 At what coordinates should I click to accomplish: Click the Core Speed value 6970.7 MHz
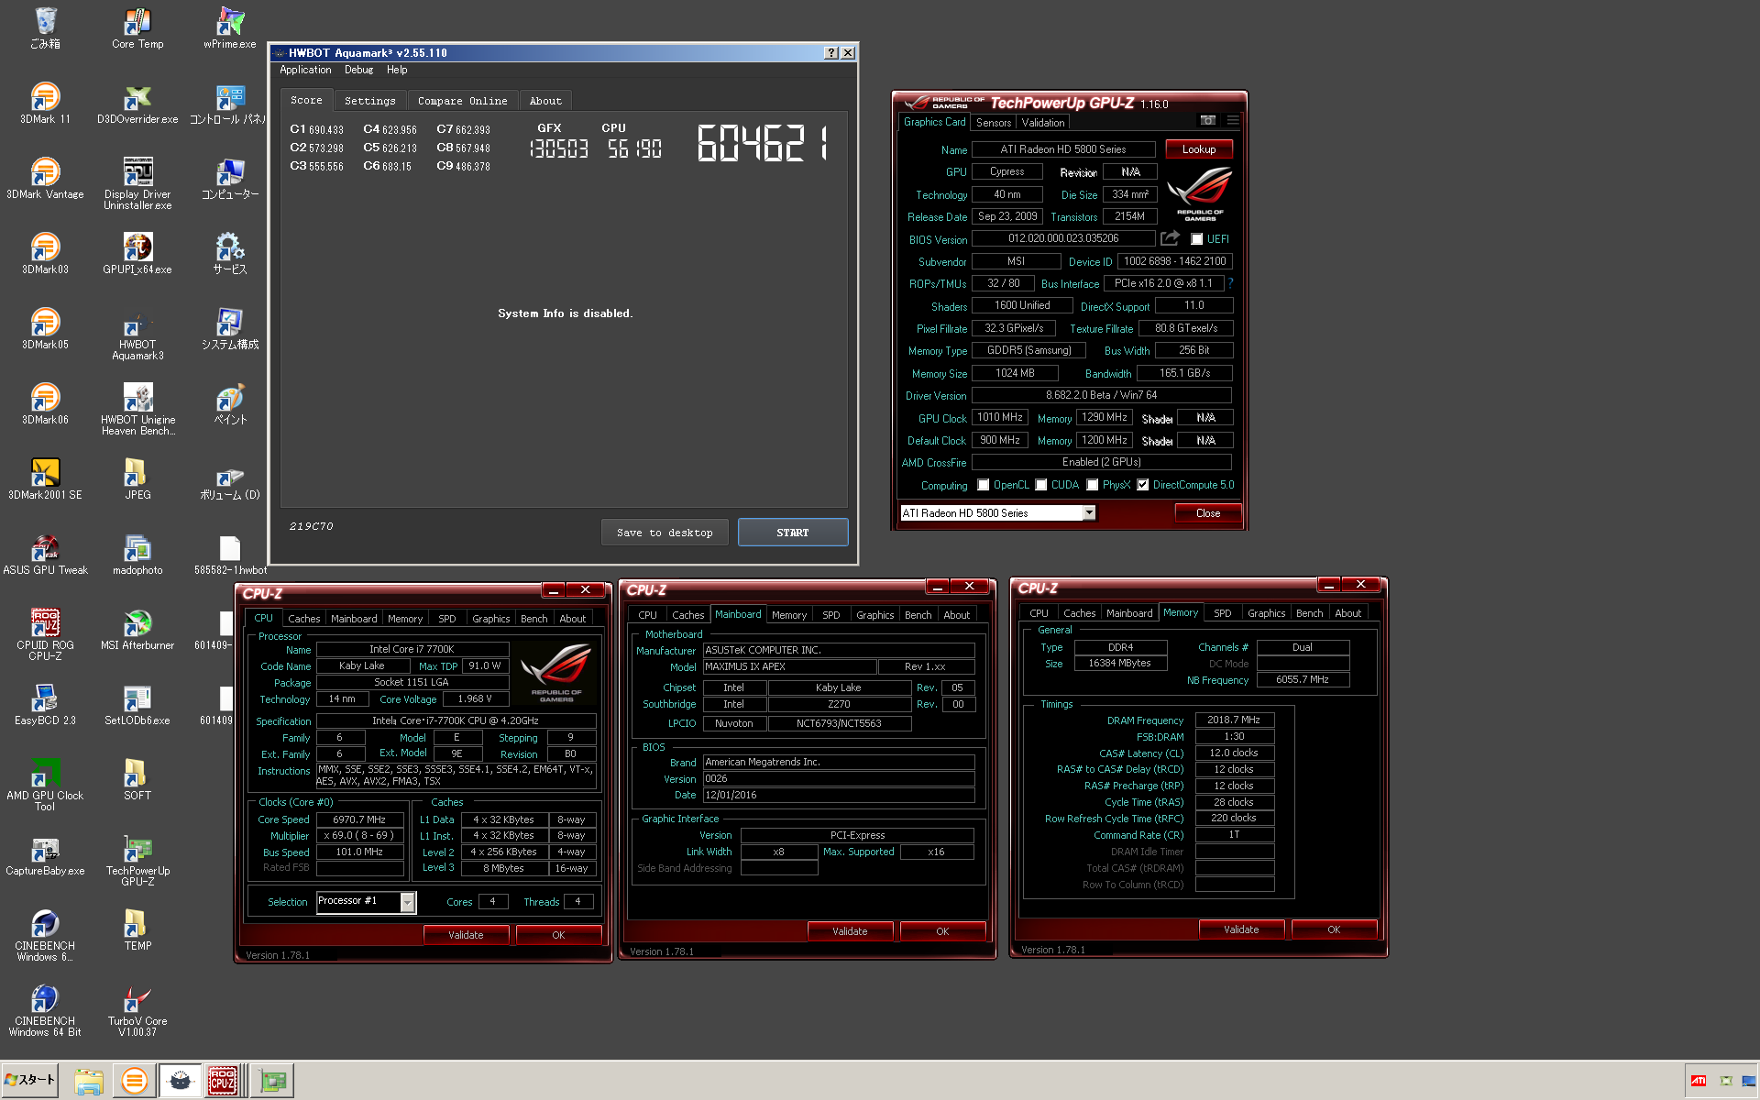coord(359,819)
